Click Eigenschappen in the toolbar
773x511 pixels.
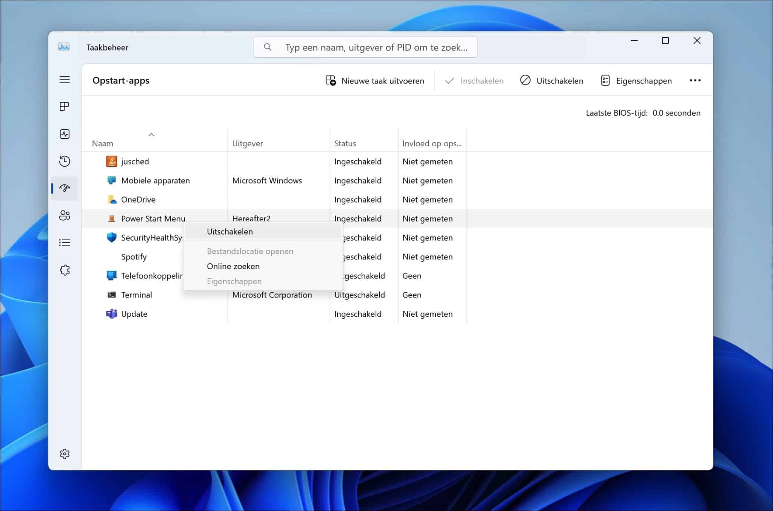click(x=637, y=80)
